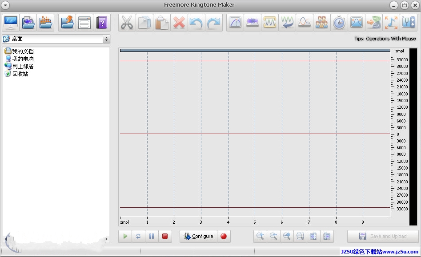421x257 pixels.
Task: Click the bell curve with orange arrows icon
Action: [x=357, y=23]
